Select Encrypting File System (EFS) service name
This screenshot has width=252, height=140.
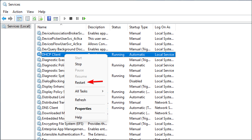(63, 123)
